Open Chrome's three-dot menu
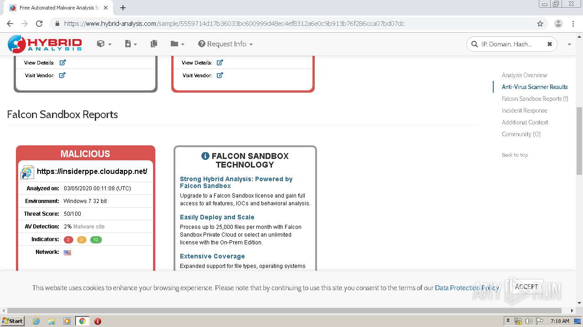583x327 pixels. pyautogui.click(x=574, y=24)
